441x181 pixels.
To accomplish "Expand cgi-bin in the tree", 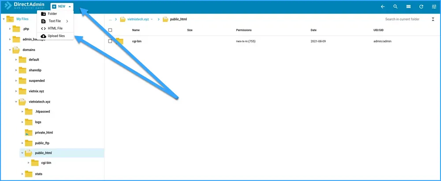I will (x=29, y=163).
